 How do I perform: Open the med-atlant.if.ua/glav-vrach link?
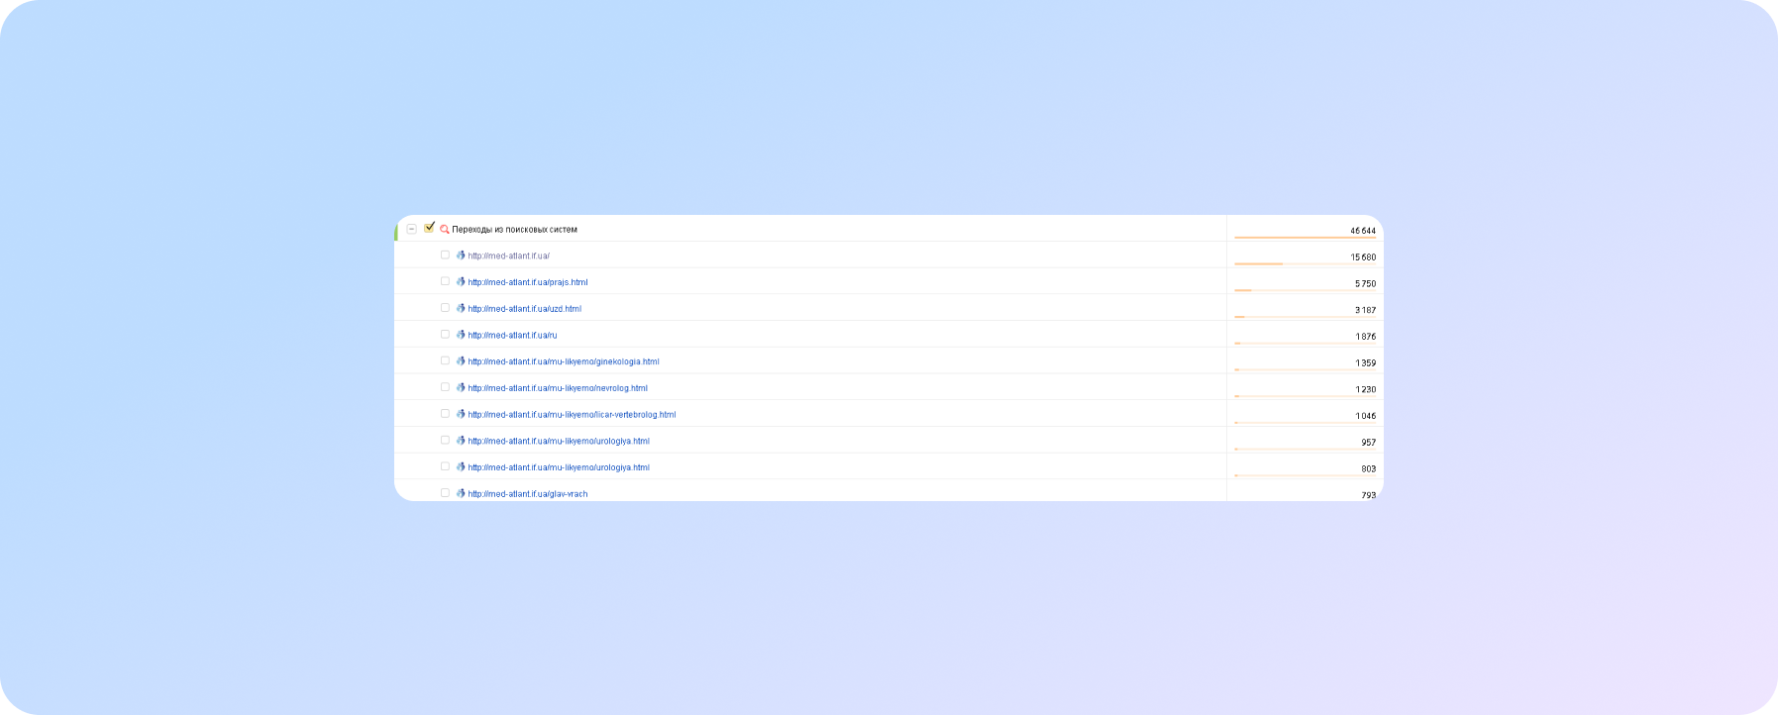528,494
